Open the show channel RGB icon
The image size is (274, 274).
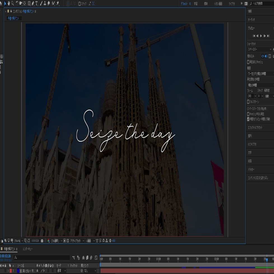click(49, 241)
